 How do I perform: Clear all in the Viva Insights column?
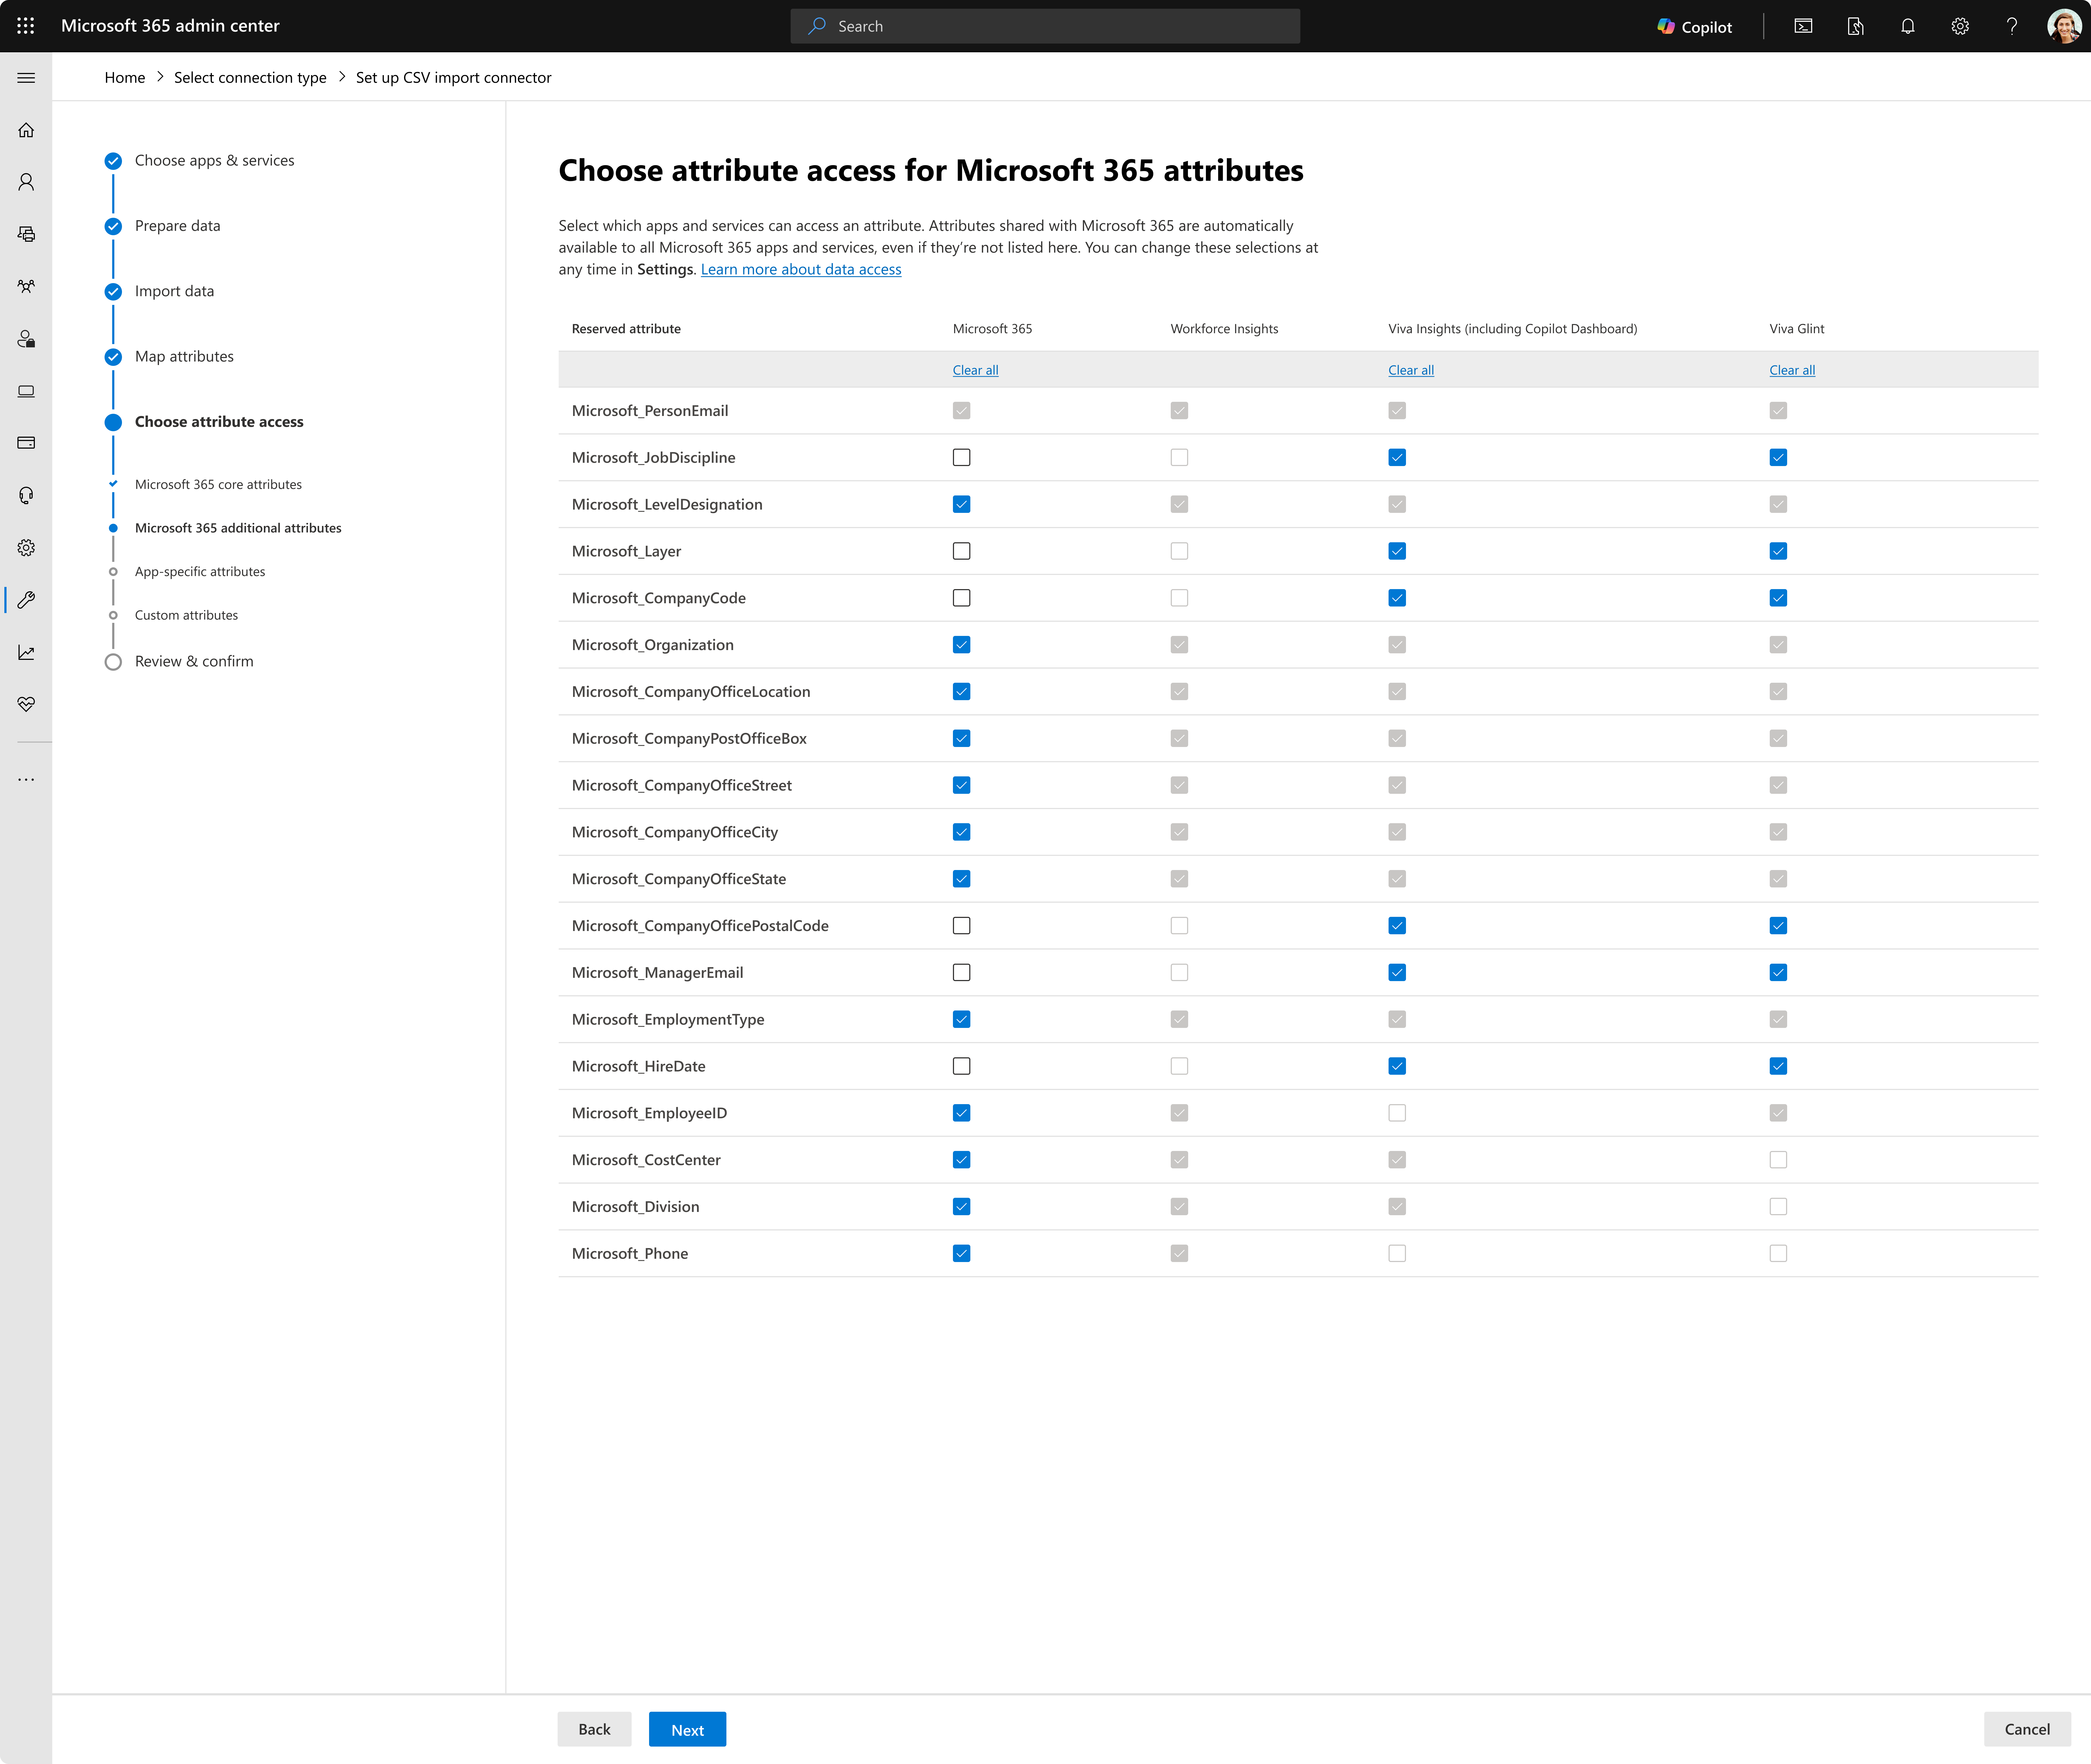pos(1411,370)
